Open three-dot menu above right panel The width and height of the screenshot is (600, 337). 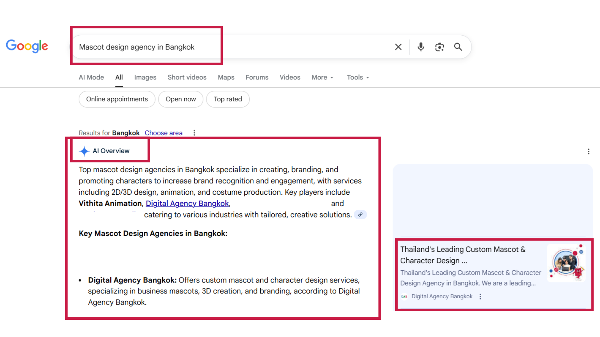click(x=588, y=152)
